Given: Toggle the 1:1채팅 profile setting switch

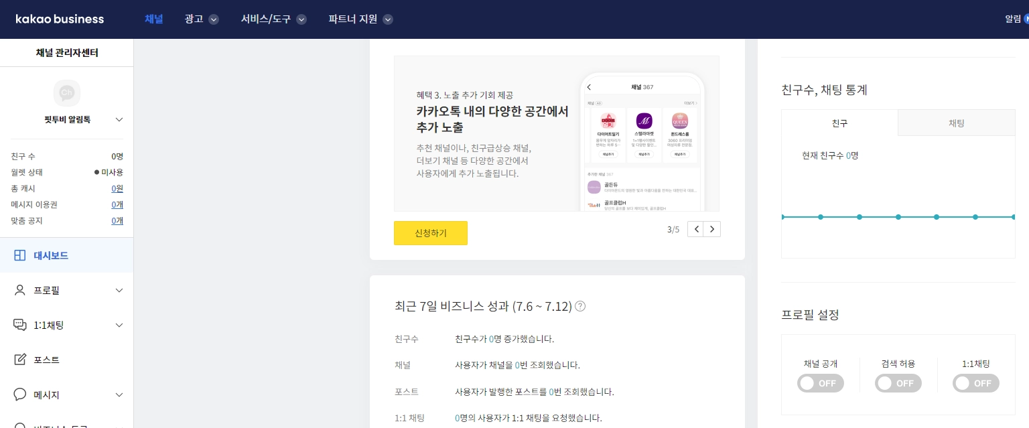Looking at the screenshot, I should [976, 383].
